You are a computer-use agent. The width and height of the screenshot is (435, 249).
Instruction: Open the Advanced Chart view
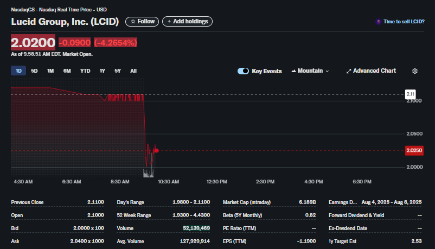pyautogui.click(x=371, y=71)
